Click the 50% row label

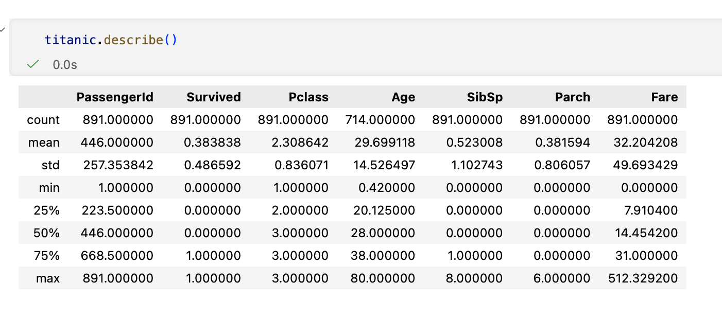coord(47,233)
